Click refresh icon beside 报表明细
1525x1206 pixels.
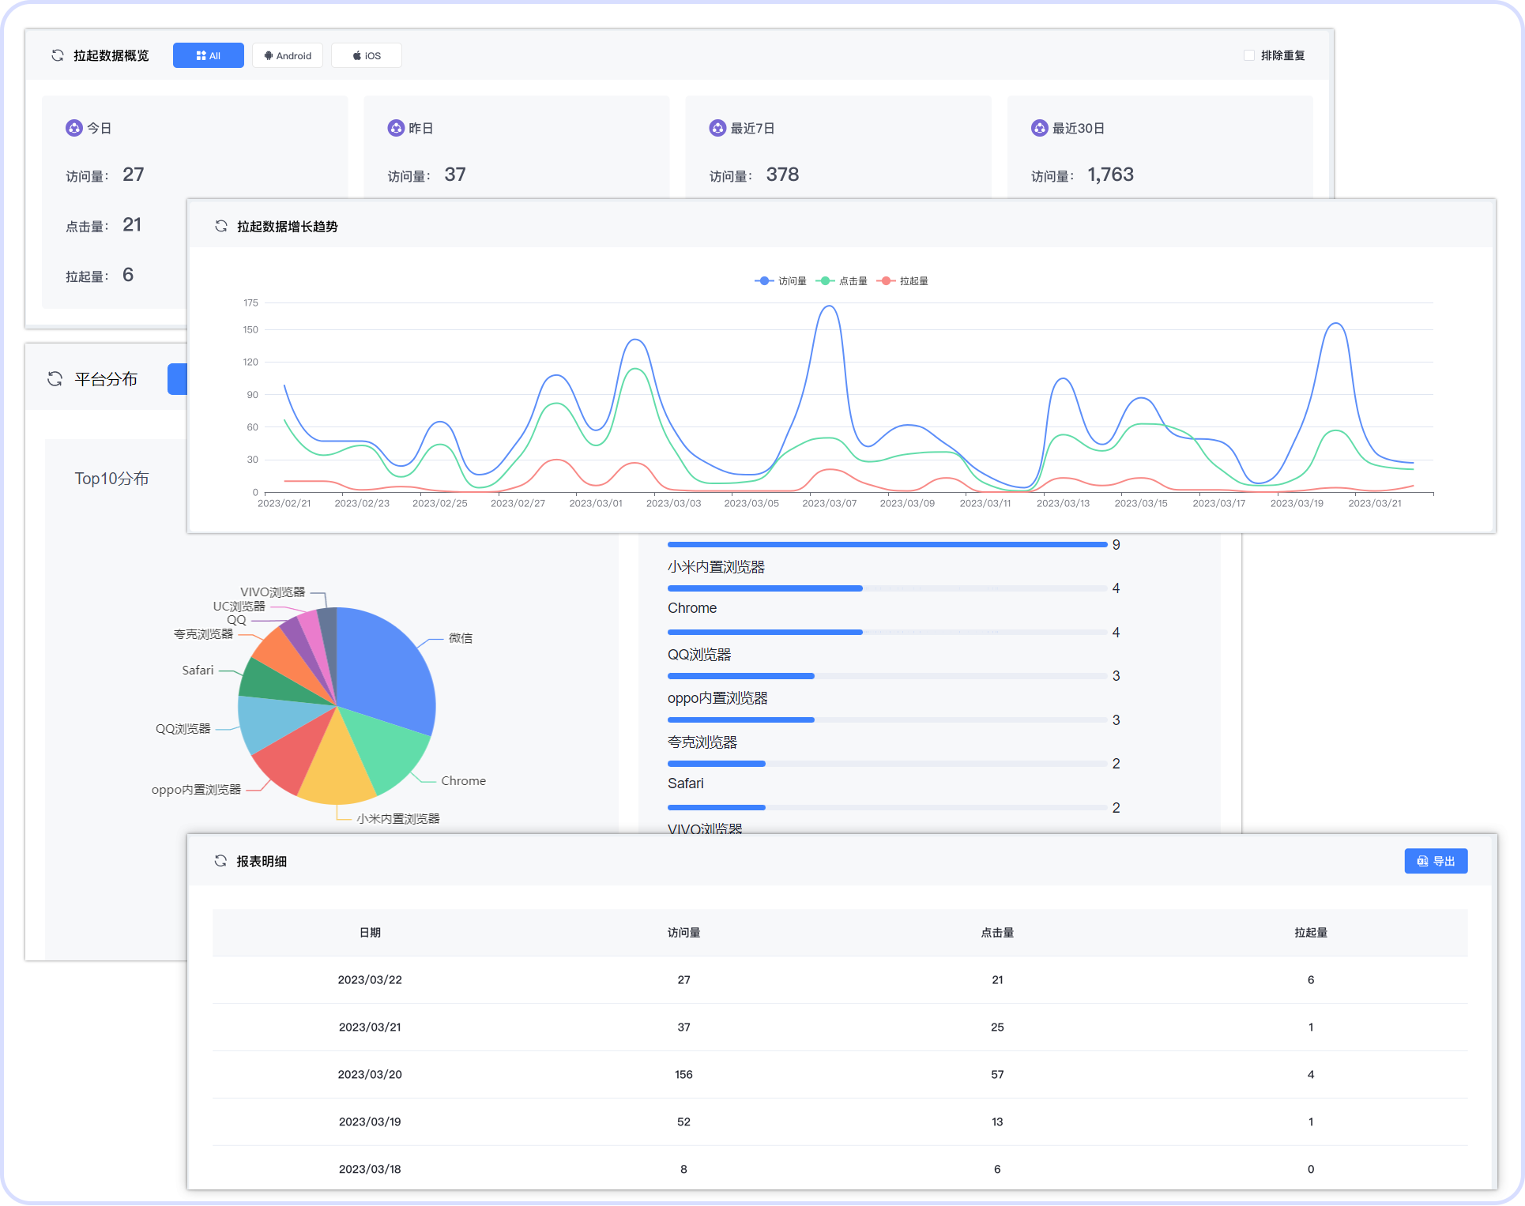[x=220, y=861]
